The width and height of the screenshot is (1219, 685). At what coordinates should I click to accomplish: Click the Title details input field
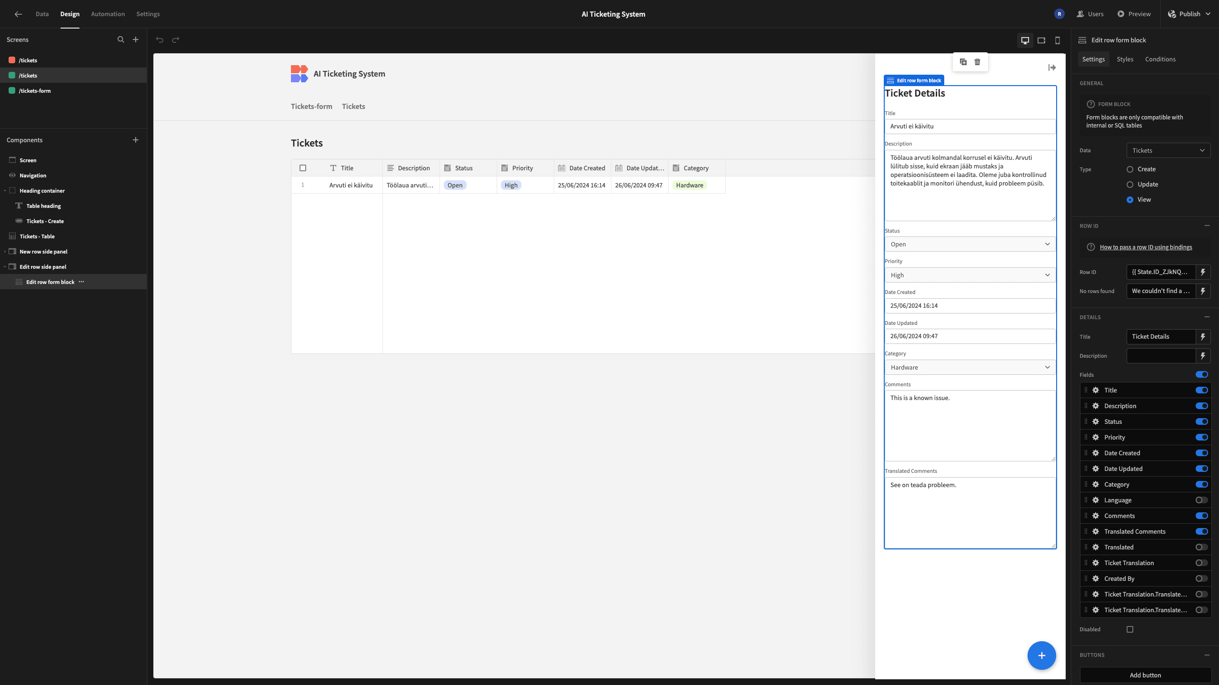tap(1161, 336)
